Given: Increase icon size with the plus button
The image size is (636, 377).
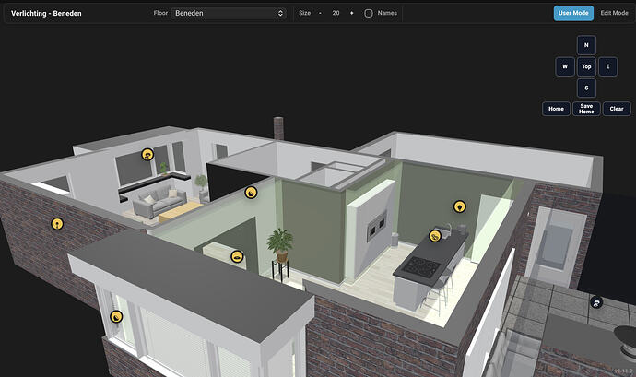Looking at the screenshot, I should coord(352,14).
